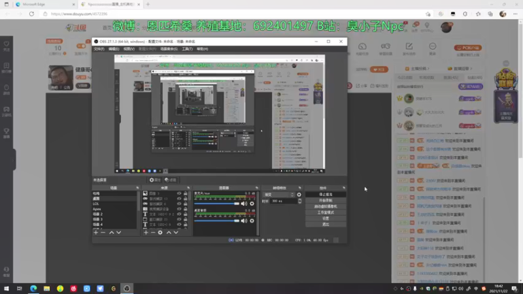Open the 场景集合(S) menu in OBS
Screen dimensions: 523x294
pyautogui.click(x=169, y=49)
